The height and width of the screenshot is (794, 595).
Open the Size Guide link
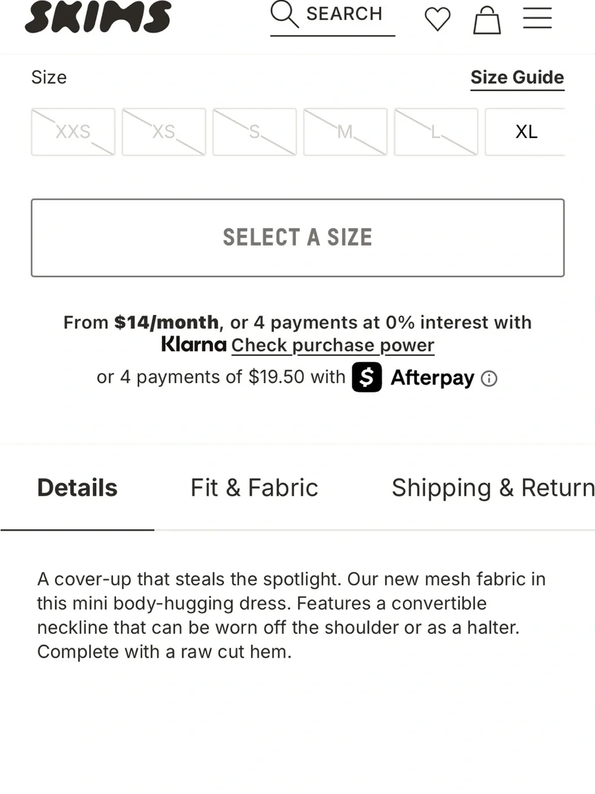518,77
